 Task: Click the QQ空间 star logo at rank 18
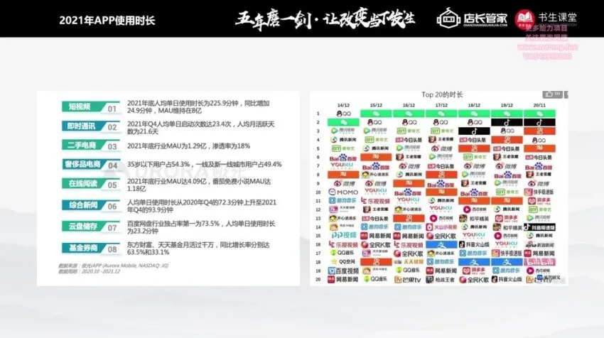(343, 262)
